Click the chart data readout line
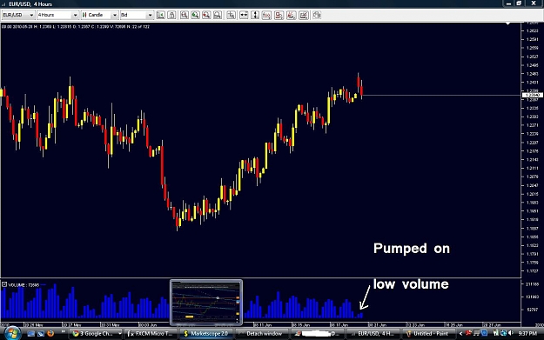544x340 pixels. (76, 26)
